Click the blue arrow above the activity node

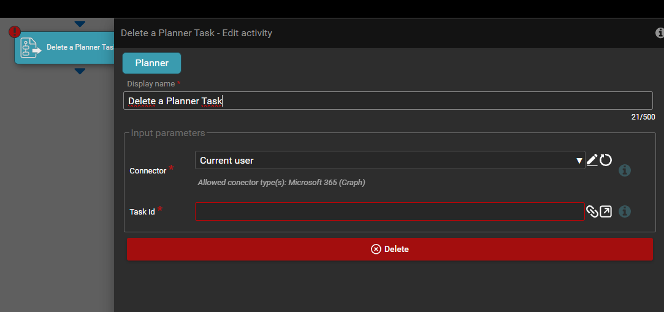[x=80, y=24]
